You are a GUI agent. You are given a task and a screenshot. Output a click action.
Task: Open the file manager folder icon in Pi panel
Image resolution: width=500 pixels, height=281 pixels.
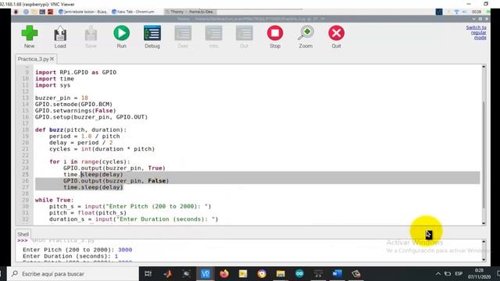[x=34, y=12]
